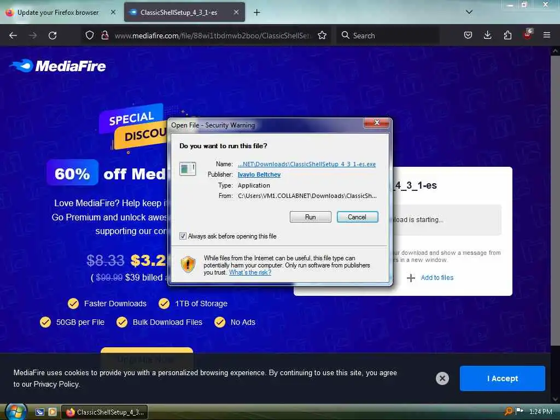Close the ClassicShellSetup_4_3_1-es tab
Image resolution: width=560 pixels, height=420 pixels.
[x=236, y=12]
